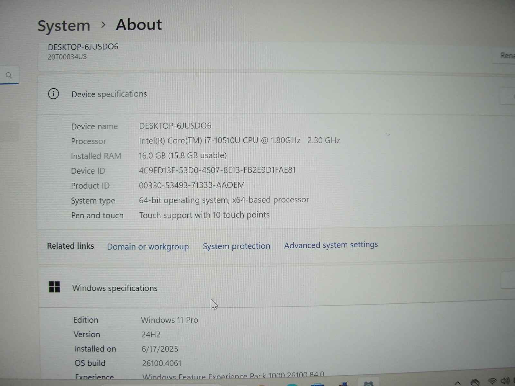
Task: Select About in the breadcrumb navigation
Action: 138,25
